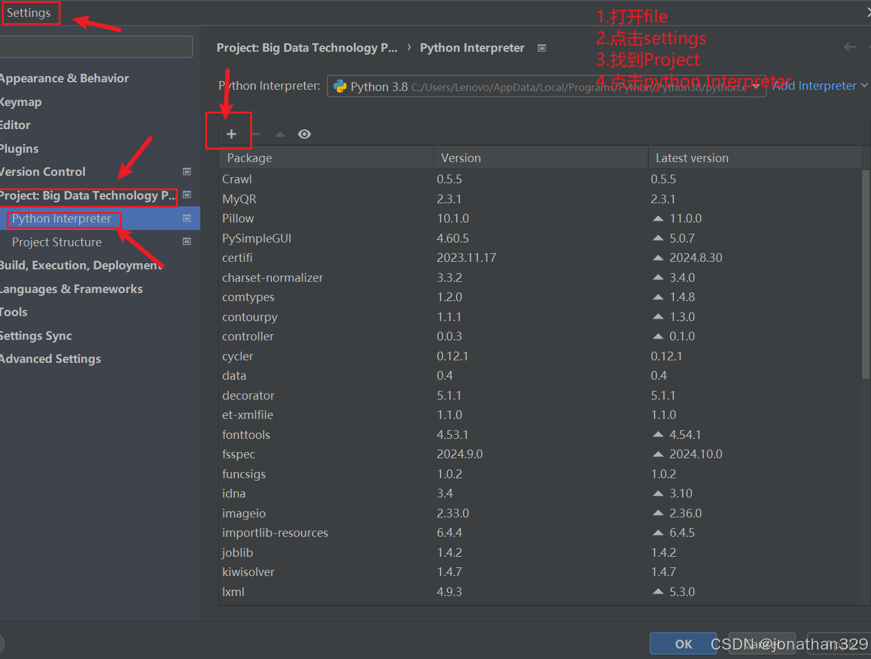Click the project-level icon on Python Interpreter row

click(187, 218)
